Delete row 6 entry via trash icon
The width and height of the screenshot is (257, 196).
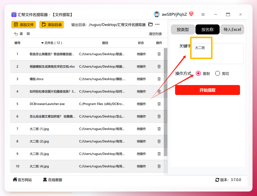click(159, 116)
